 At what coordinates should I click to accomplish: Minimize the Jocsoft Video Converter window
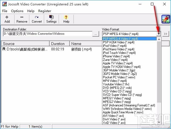click(x=140, y=4)
